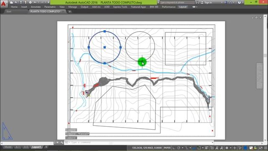Click the Plot printer icon

[30, 3]
